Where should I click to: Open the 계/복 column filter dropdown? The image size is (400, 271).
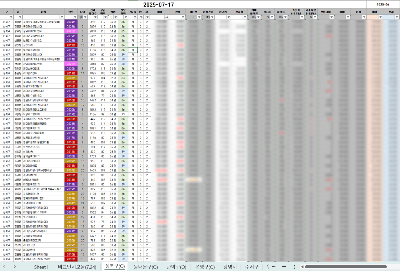pyautogui.click(x=135, y=17)
